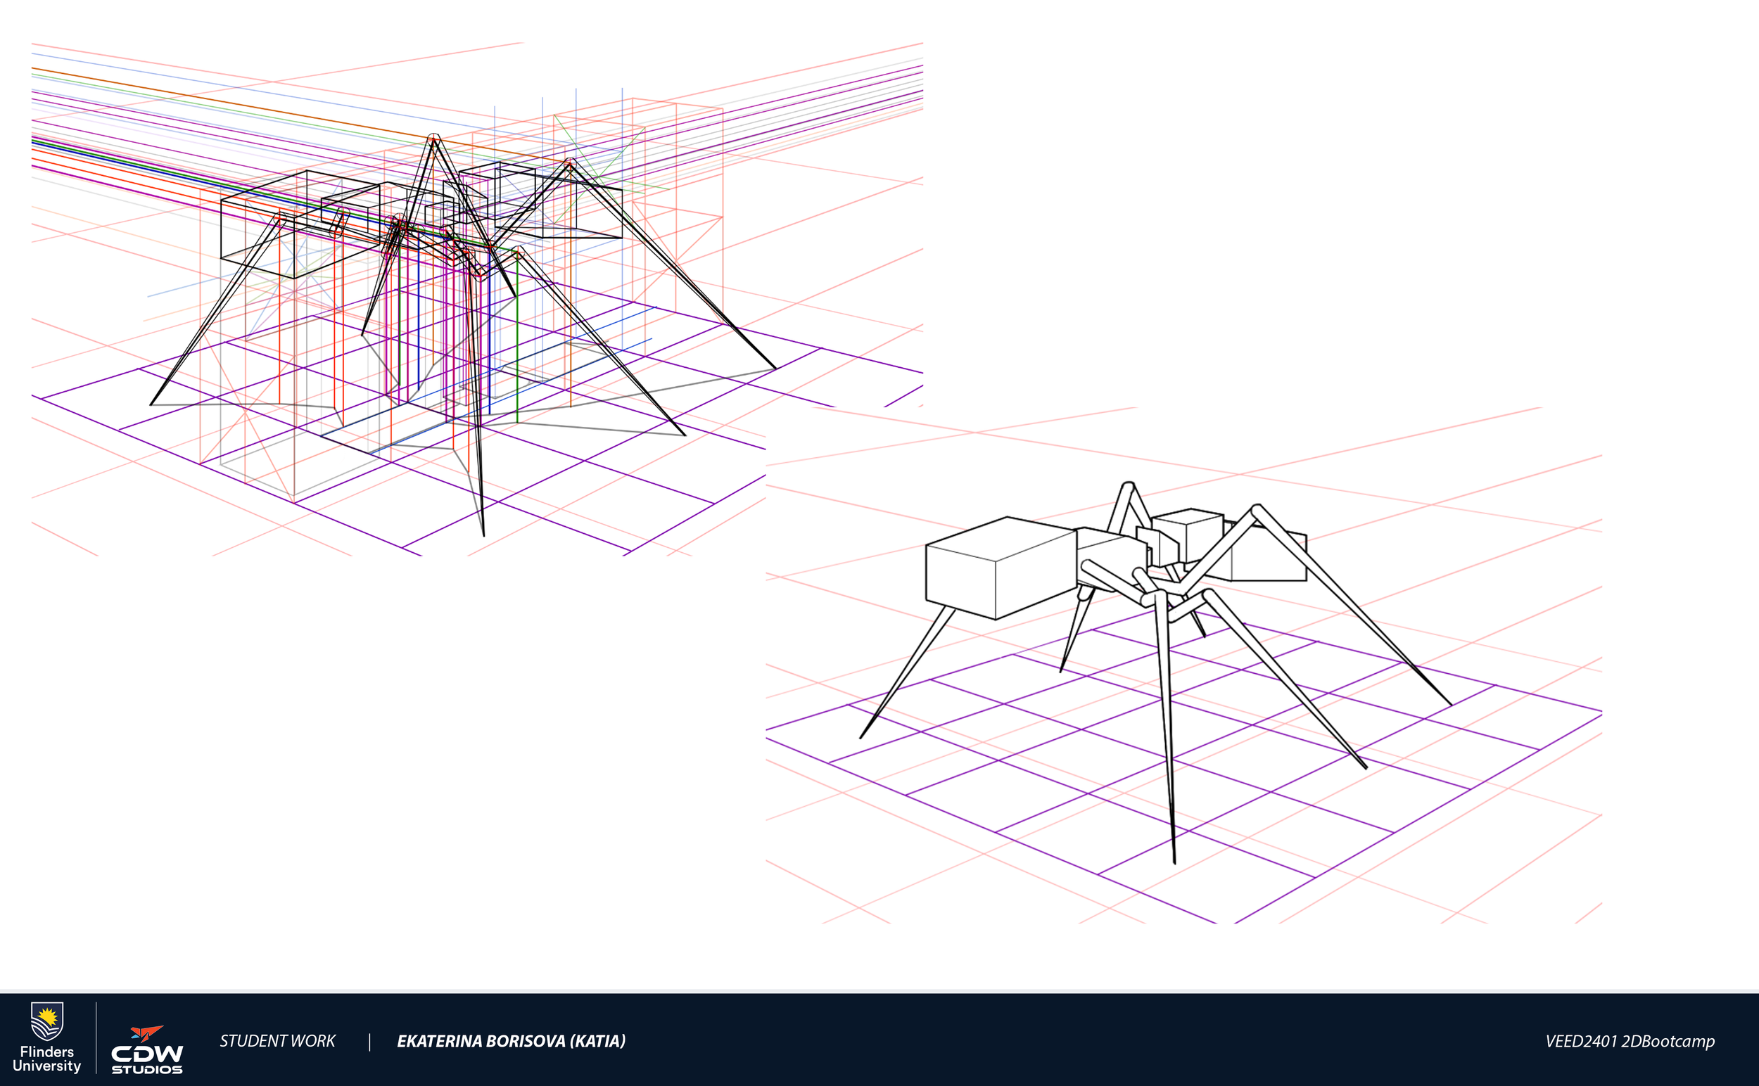Click the VEED2401 2DBootcamp course label
Image resolution: width=1759 pixels, height=1086 pixels.
point(1630,1041)
